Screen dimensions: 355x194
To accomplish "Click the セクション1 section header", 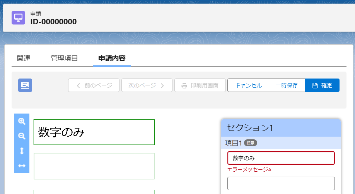I will click(281, 128).
